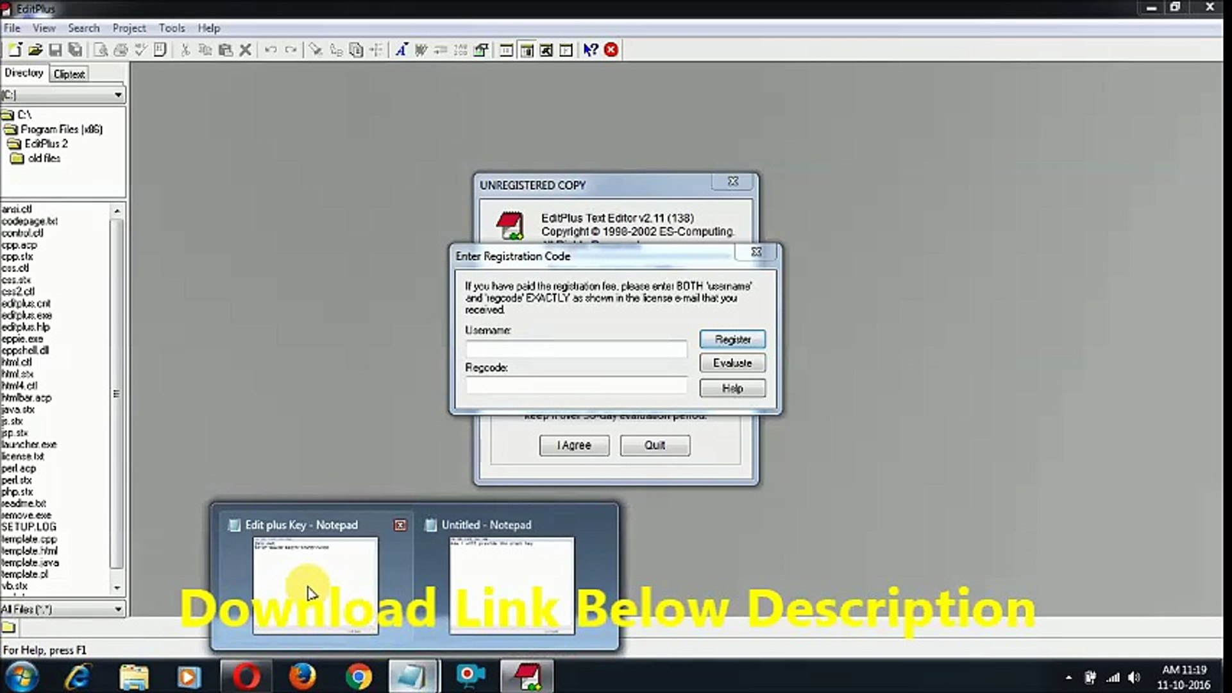
Task: Select remove.exe in file list
Action: pos(26,515)
